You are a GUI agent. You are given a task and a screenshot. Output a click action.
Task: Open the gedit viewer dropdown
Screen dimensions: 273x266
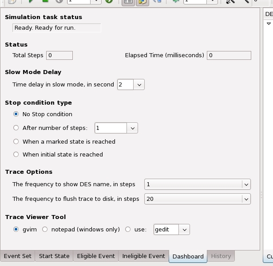185,230
